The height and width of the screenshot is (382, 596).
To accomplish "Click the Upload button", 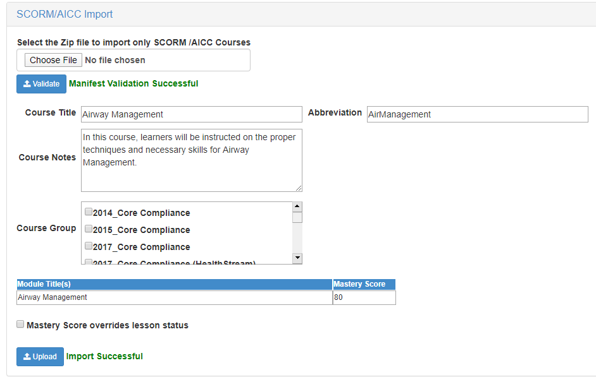I will click(x=40, y=357).
